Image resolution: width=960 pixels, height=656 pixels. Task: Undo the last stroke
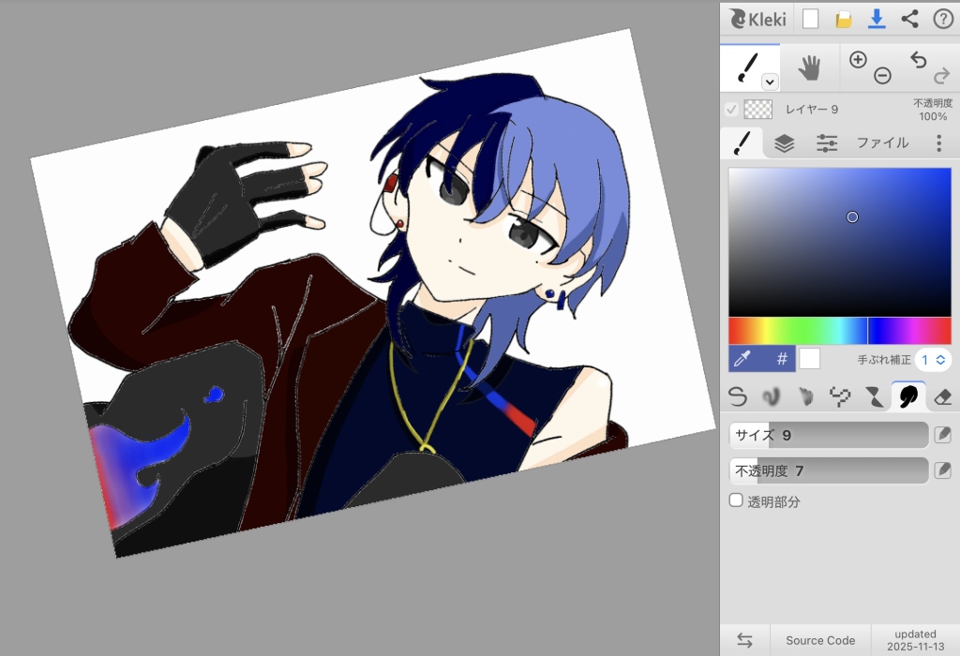(x=918, y=60)
